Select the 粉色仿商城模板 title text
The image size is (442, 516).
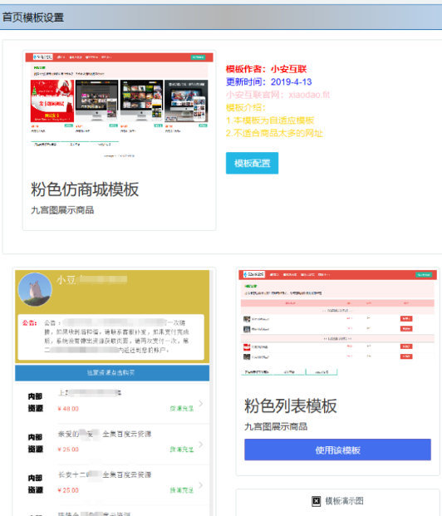click(85, 189)
